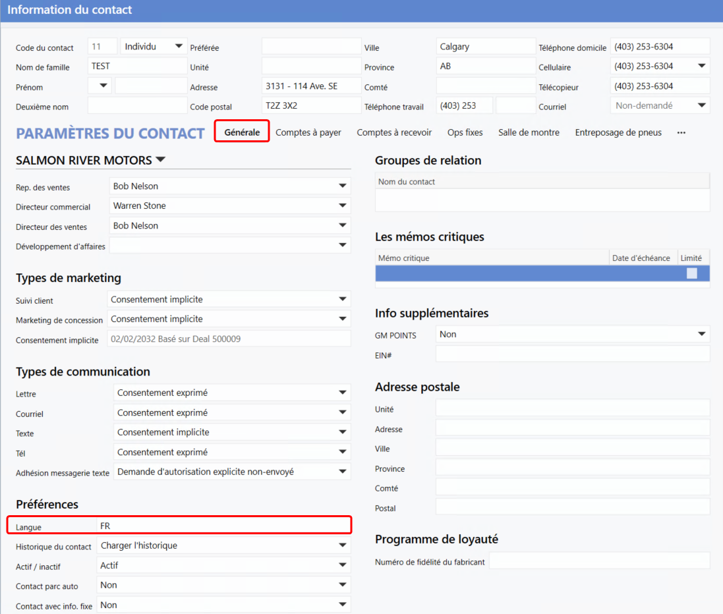Switch to the Comptes à payer tab

pyautogui.click(x=308, y=132)
